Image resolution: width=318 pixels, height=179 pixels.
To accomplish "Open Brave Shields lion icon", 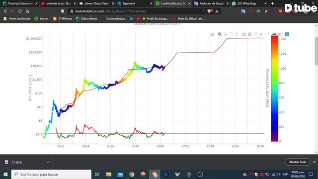I will [x=210, y=11].
